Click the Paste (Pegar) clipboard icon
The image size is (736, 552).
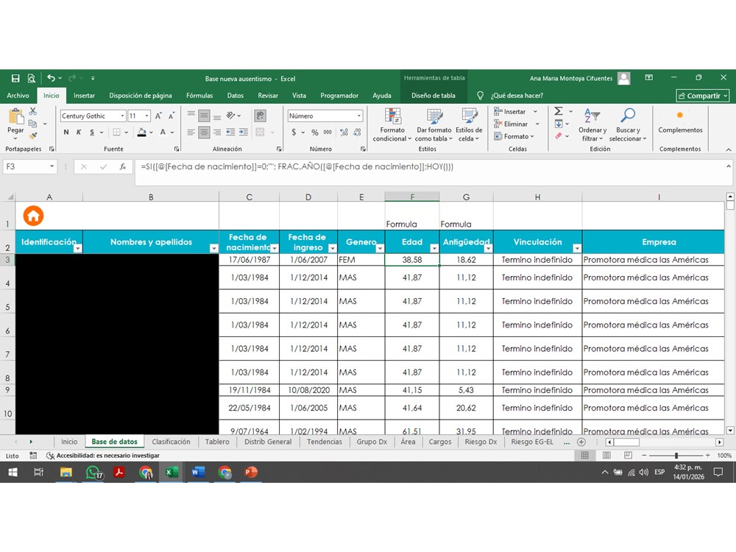(16, 116)
